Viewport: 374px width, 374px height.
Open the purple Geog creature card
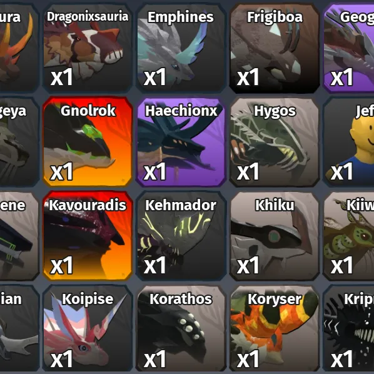point(349,48)
